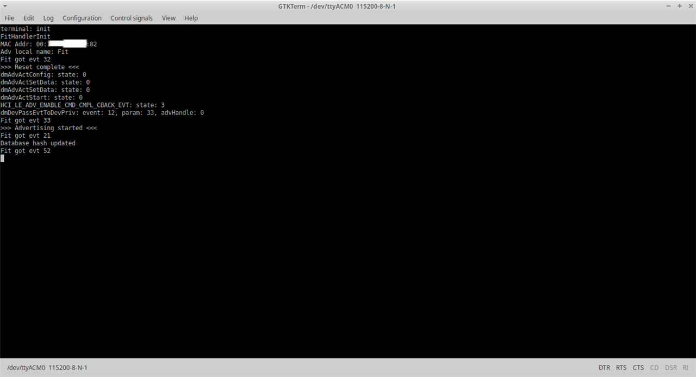Screen dimensions: 696x377
Task: Click the 'Adv local name: Fit' line
Action: pos(35,52)
